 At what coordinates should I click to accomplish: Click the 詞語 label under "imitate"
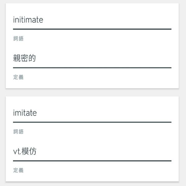(x=18, y=132)
